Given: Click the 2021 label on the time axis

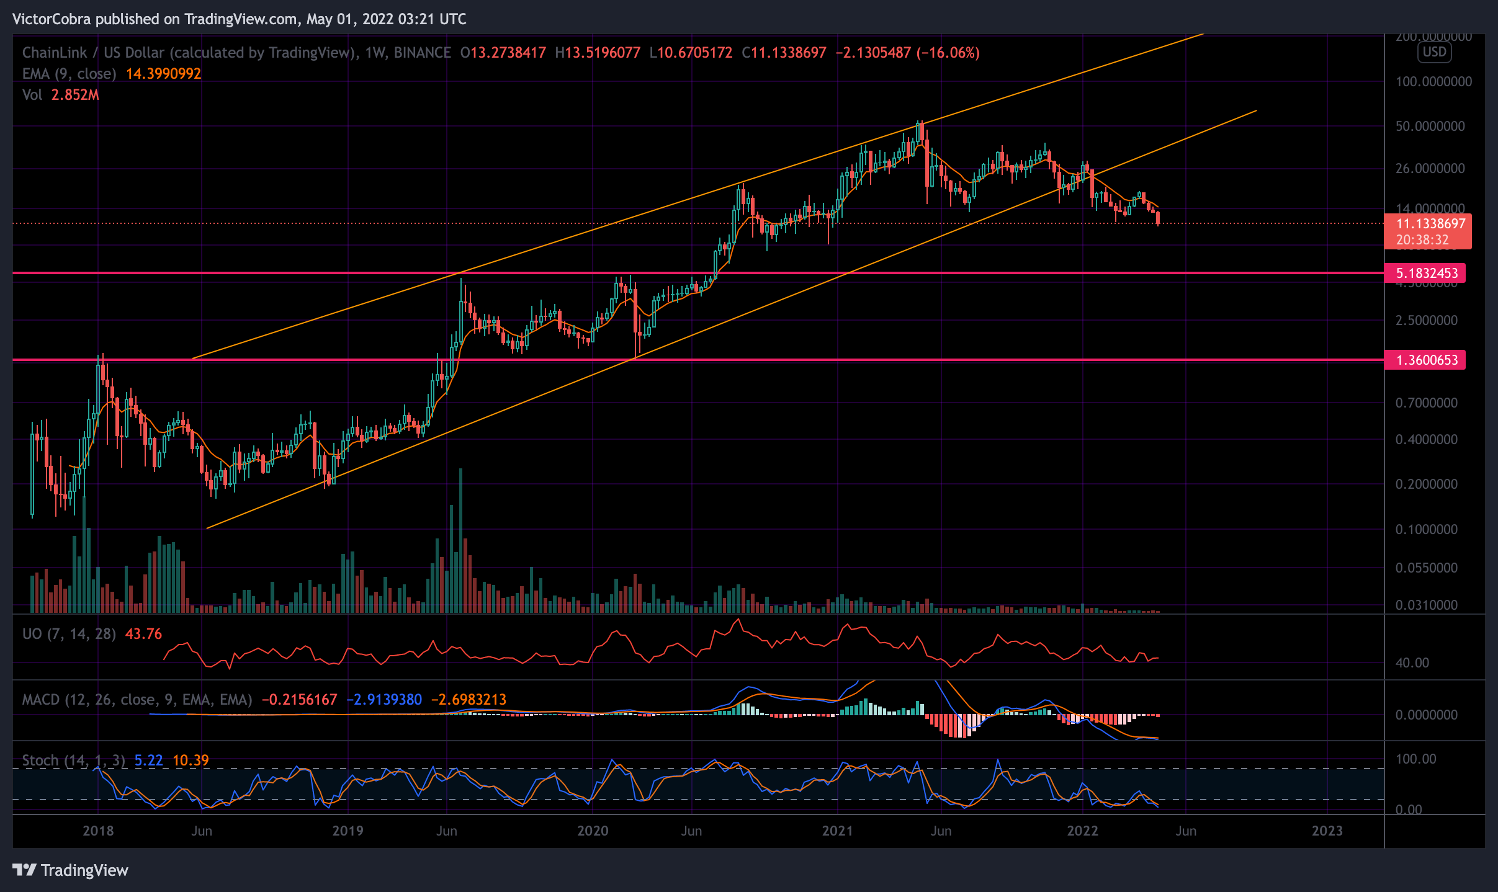Looking at the screenshot, I should click(838, 831).
